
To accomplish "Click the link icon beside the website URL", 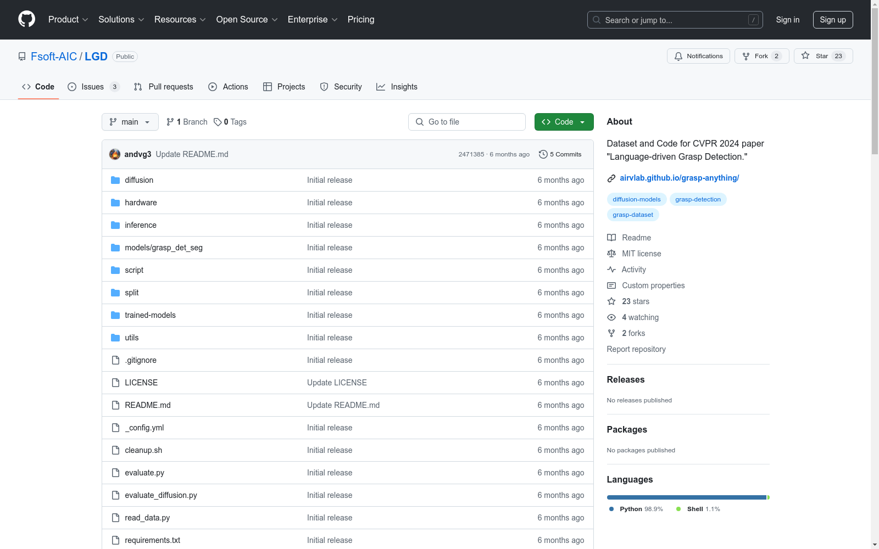I will pyautogui.click(x=611, y=178).
